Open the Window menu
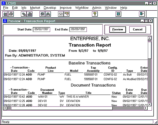Screen dimensions: 158x125 111,8
